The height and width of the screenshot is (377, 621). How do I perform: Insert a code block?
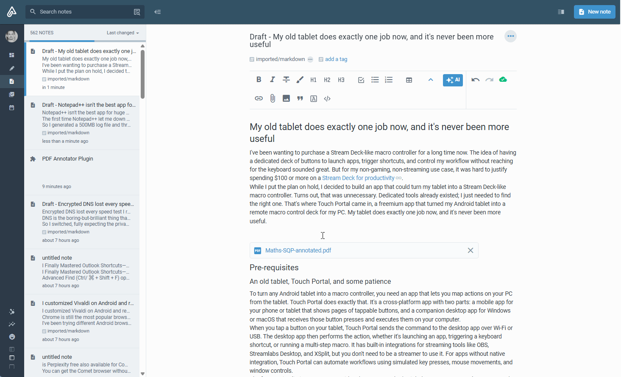[x=327, y=99]
